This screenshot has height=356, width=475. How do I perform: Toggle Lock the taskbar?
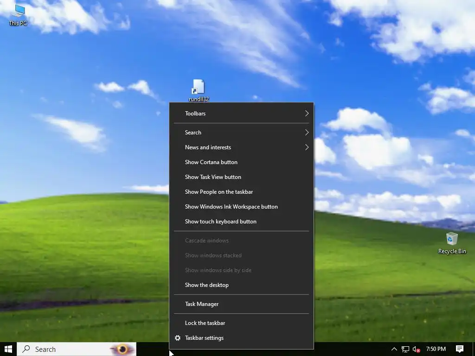[241, 323]
